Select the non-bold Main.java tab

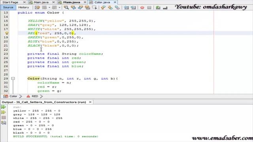click(x=41, y=2)
